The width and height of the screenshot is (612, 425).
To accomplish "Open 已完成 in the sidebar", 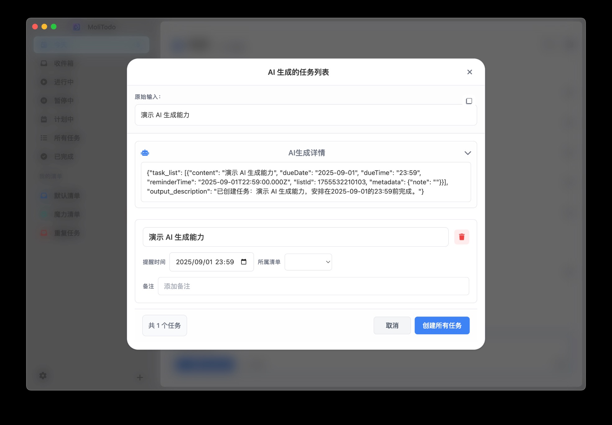I will [x=91, y=157].
